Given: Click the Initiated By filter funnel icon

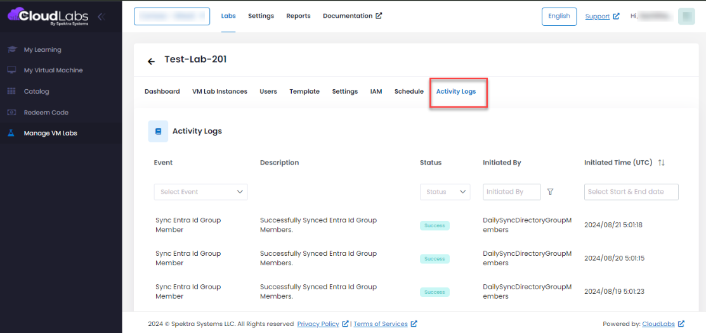Looking at the screenshot, I should [550, 191].
